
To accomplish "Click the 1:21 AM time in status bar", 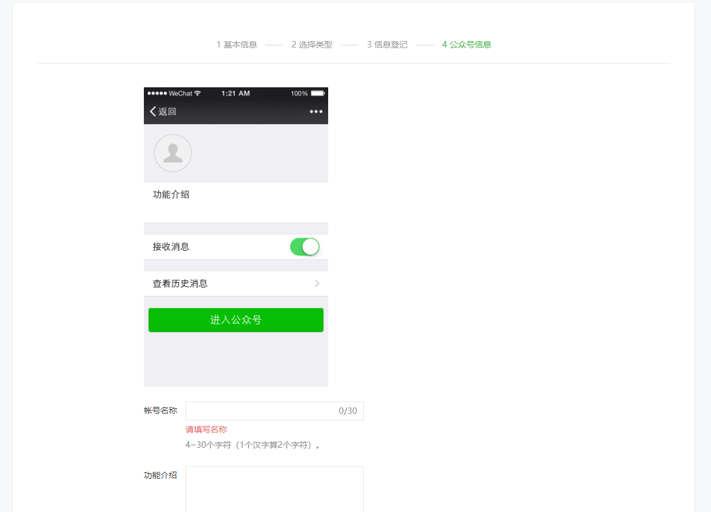I will coord(235,93).
